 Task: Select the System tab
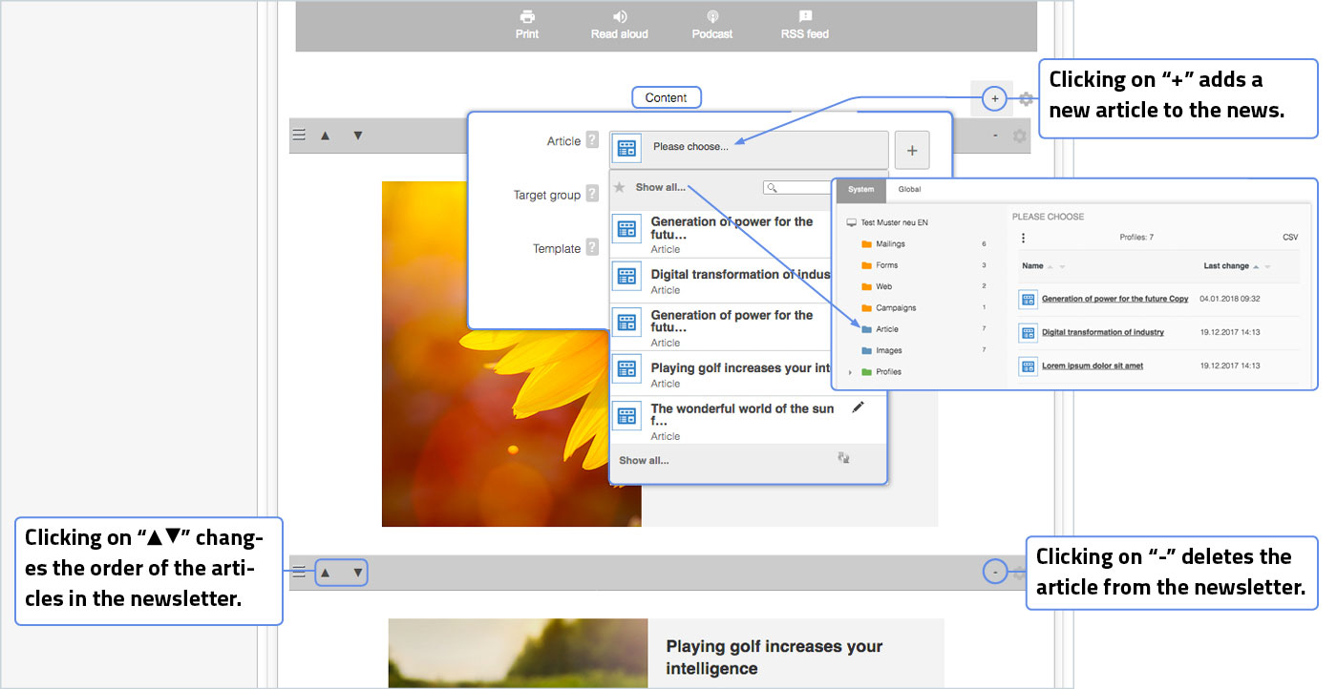pyautogui.click(x=860, y=190)
